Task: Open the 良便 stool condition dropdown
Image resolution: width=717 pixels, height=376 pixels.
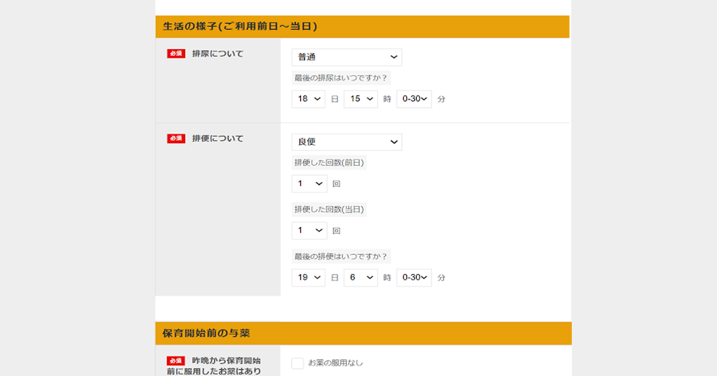Action: (x=347, y=142)
